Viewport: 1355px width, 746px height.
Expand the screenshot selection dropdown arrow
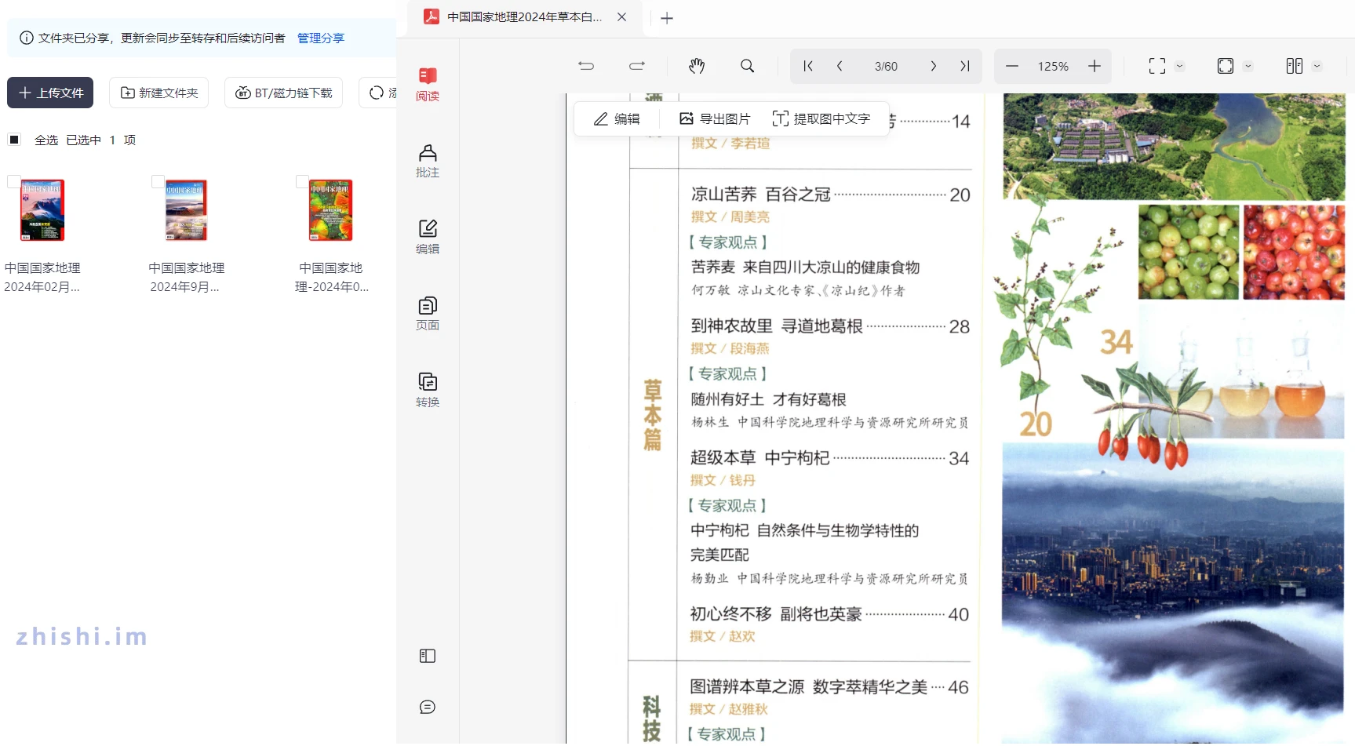tap(1179, 66)
